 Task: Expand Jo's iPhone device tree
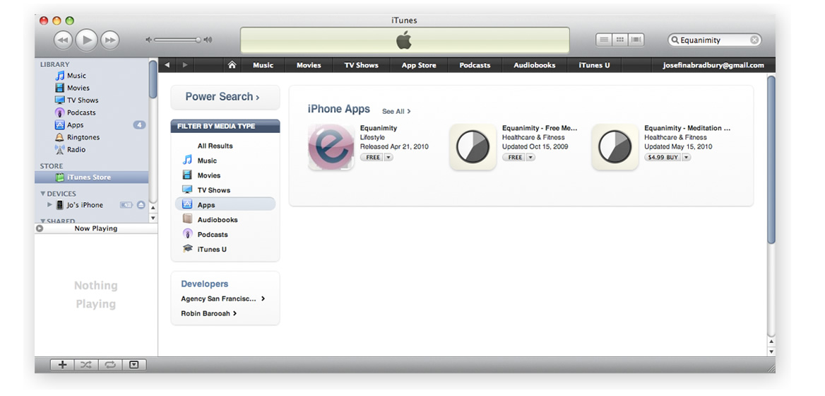coord(50,205)
